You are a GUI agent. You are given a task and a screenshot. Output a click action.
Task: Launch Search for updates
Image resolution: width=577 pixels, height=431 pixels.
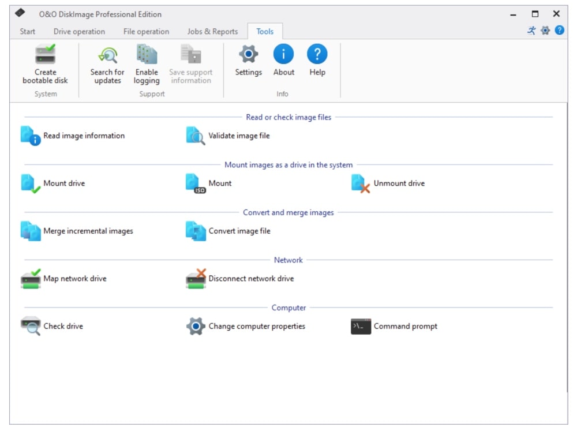click(x=107, y=63)
